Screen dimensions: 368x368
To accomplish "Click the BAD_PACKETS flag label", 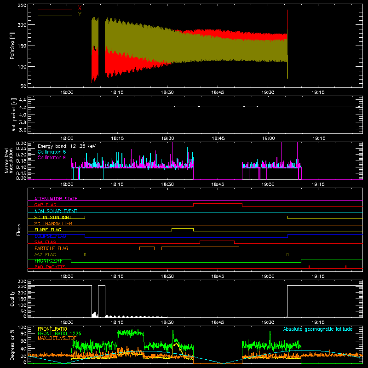I will [x=50, y=267].
